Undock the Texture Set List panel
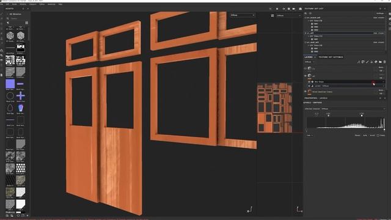The height and width of the screenshot is (220, 391). point(380,9)
